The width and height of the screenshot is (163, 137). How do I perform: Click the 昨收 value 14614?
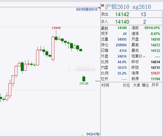tap(155, 62)
